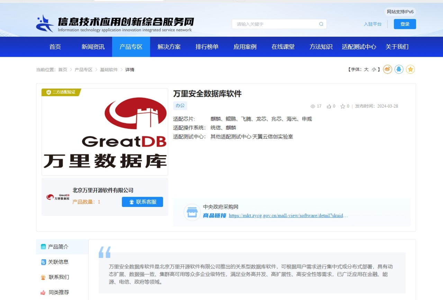This screenshot has height=300, width=443.
Task: Click the 产品简介 sidebar icon
Action: (x=43, y=247)
